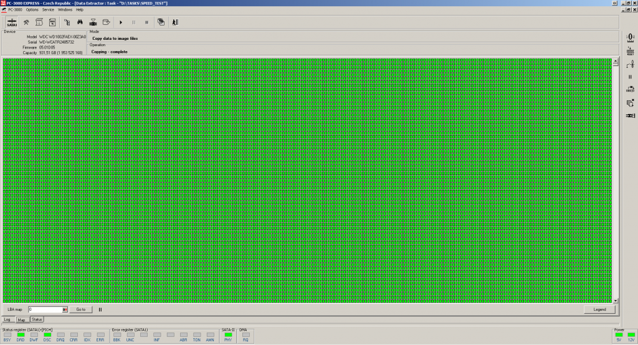Click the skip-sectors icon in right sidebar
This screenshot has width=638, height=345.
click(x=631, y=90)
